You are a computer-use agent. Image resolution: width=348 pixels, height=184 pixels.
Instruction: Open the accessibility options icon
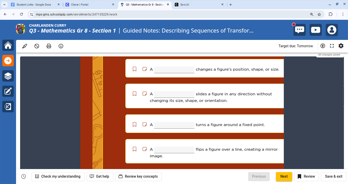coord(323,46)
